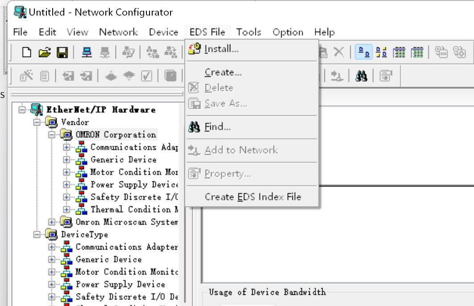The width and height of the screenshot is (474, 306).
Task: Click grayed Delete entry in EDS menu
Action: pyautogui.click(x=252, y=88)
